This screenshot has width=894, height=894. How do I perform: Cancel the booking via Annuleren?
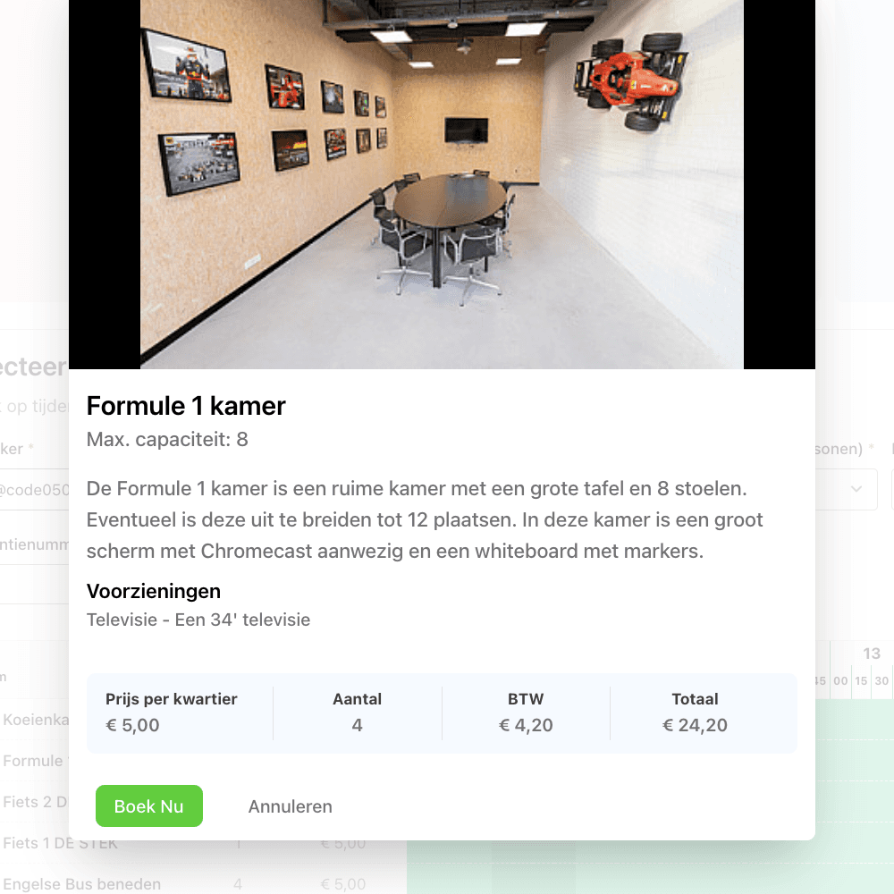[x=290, y=806]
